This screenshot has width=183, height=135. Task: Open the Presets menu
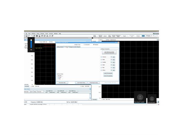click(x=42, y=34)
